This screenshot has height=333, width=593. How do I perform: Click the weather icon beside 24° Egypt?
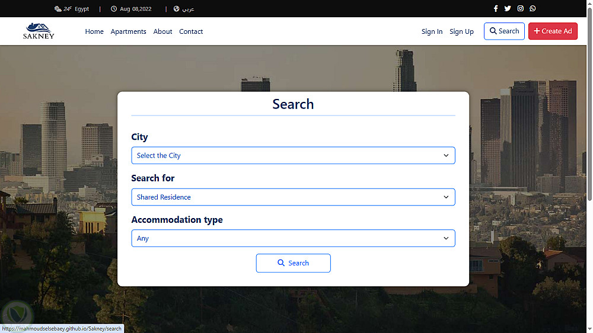point(58,9)
